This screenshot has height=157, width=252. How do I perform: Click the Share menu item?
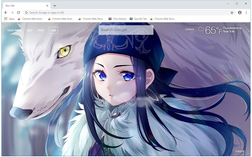click(41, 30)
